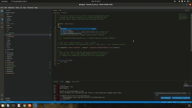Open the Selection menu
Screen dimensions: 192x108
[x=11, y=8]
